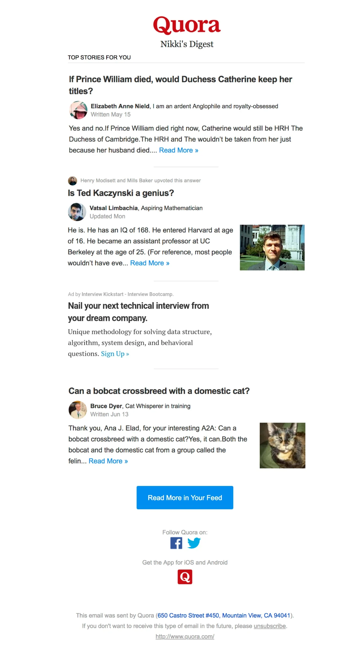Open the Ted Kaczynski photo thumbnail

[x=272, y=248]
